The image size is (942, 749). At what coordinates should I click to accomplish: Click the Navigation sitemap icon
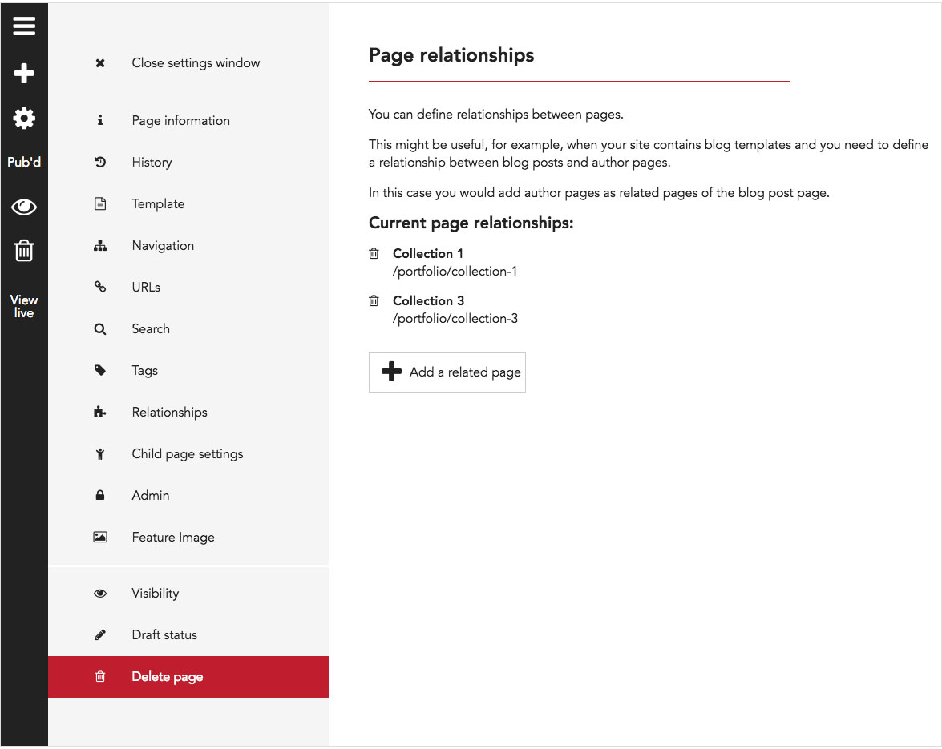(x=100, y=245)
